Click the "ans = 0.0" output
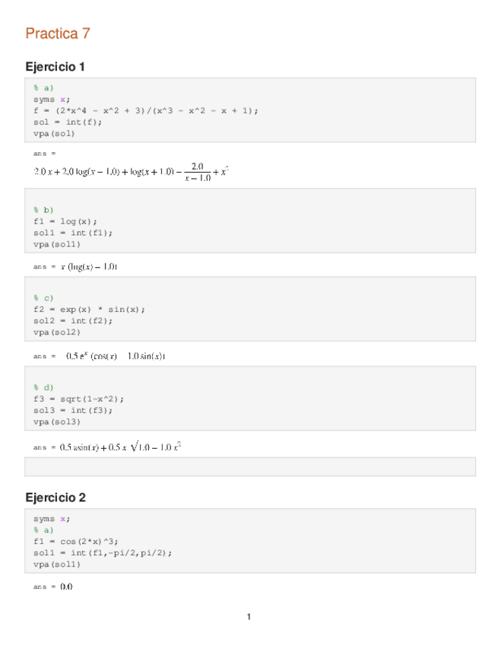Image resolution: width=498 pixels, height=645 pixels. 53,587
